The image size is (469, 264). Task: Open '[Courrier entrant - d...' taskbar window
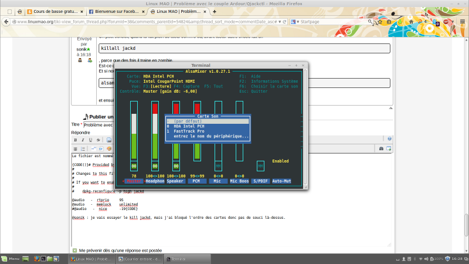point(140,259)
